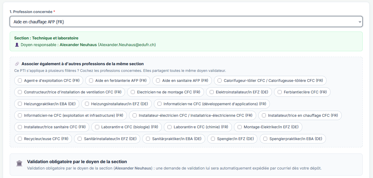The image size is (373, 178).
Task: Click the Associer également à d'autres professions heading
Action: (x=83, y=64)
